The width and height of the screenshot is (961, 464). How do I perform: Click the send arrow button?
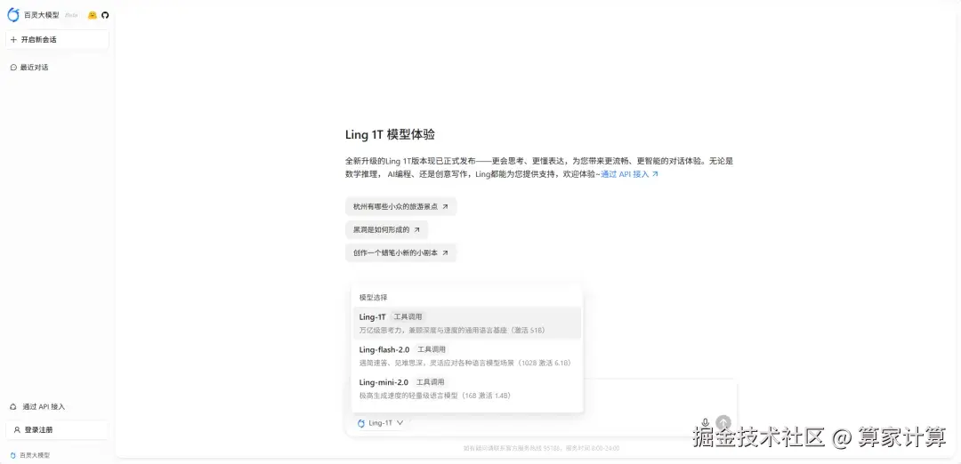tap(723, 422)
